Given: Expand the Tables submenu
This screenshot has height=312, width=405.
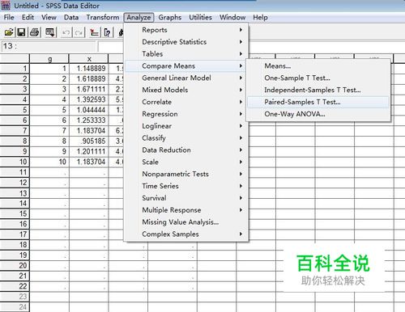Looking at the screenshot, I should tap(186, 54).
